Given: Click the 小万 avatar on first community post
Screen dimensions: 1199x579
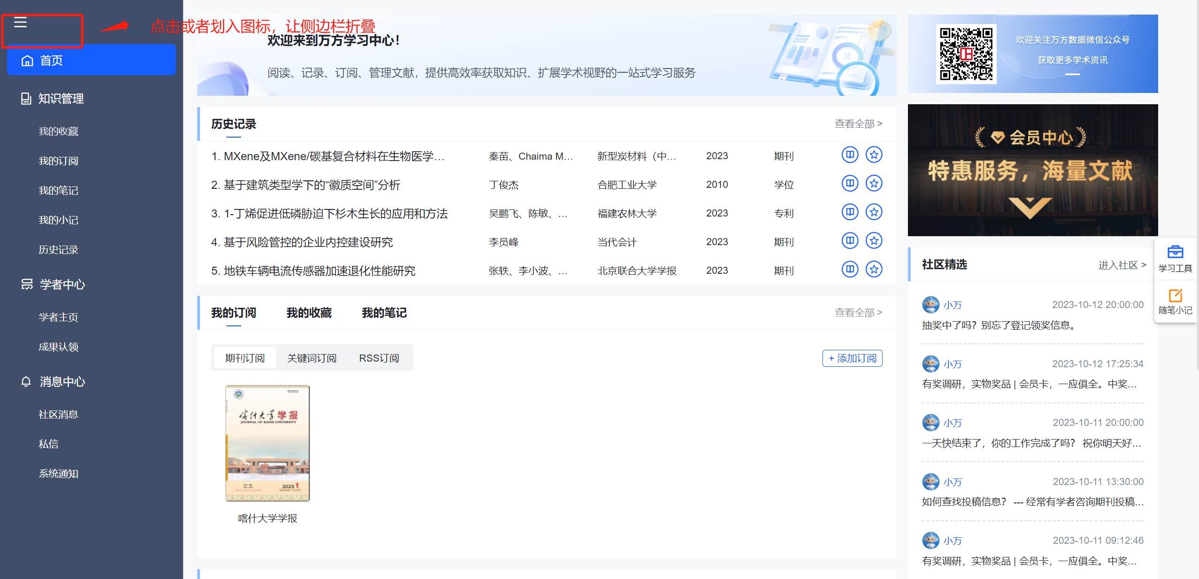Looking at the screenshot, I should [x=930, y=305].
